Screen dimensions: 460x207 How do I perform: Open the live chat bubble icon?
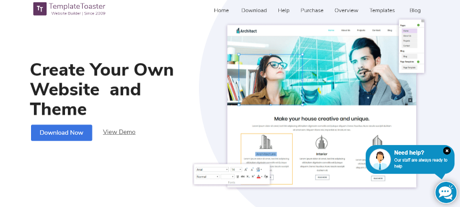(x=446, y=192)
